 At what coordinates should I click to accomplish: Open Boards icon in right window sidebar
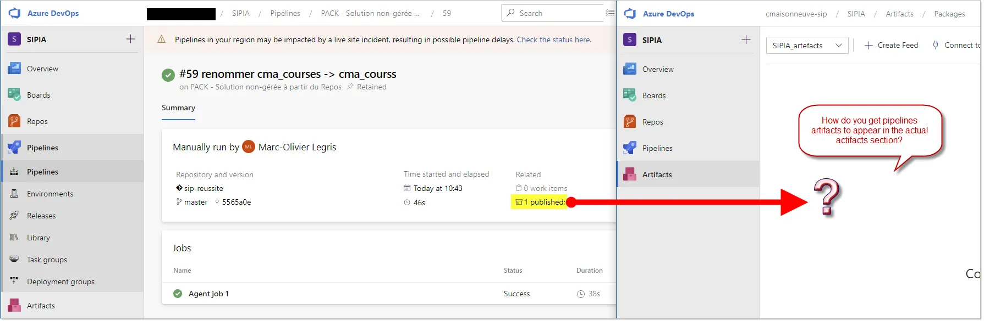(630, 95)
